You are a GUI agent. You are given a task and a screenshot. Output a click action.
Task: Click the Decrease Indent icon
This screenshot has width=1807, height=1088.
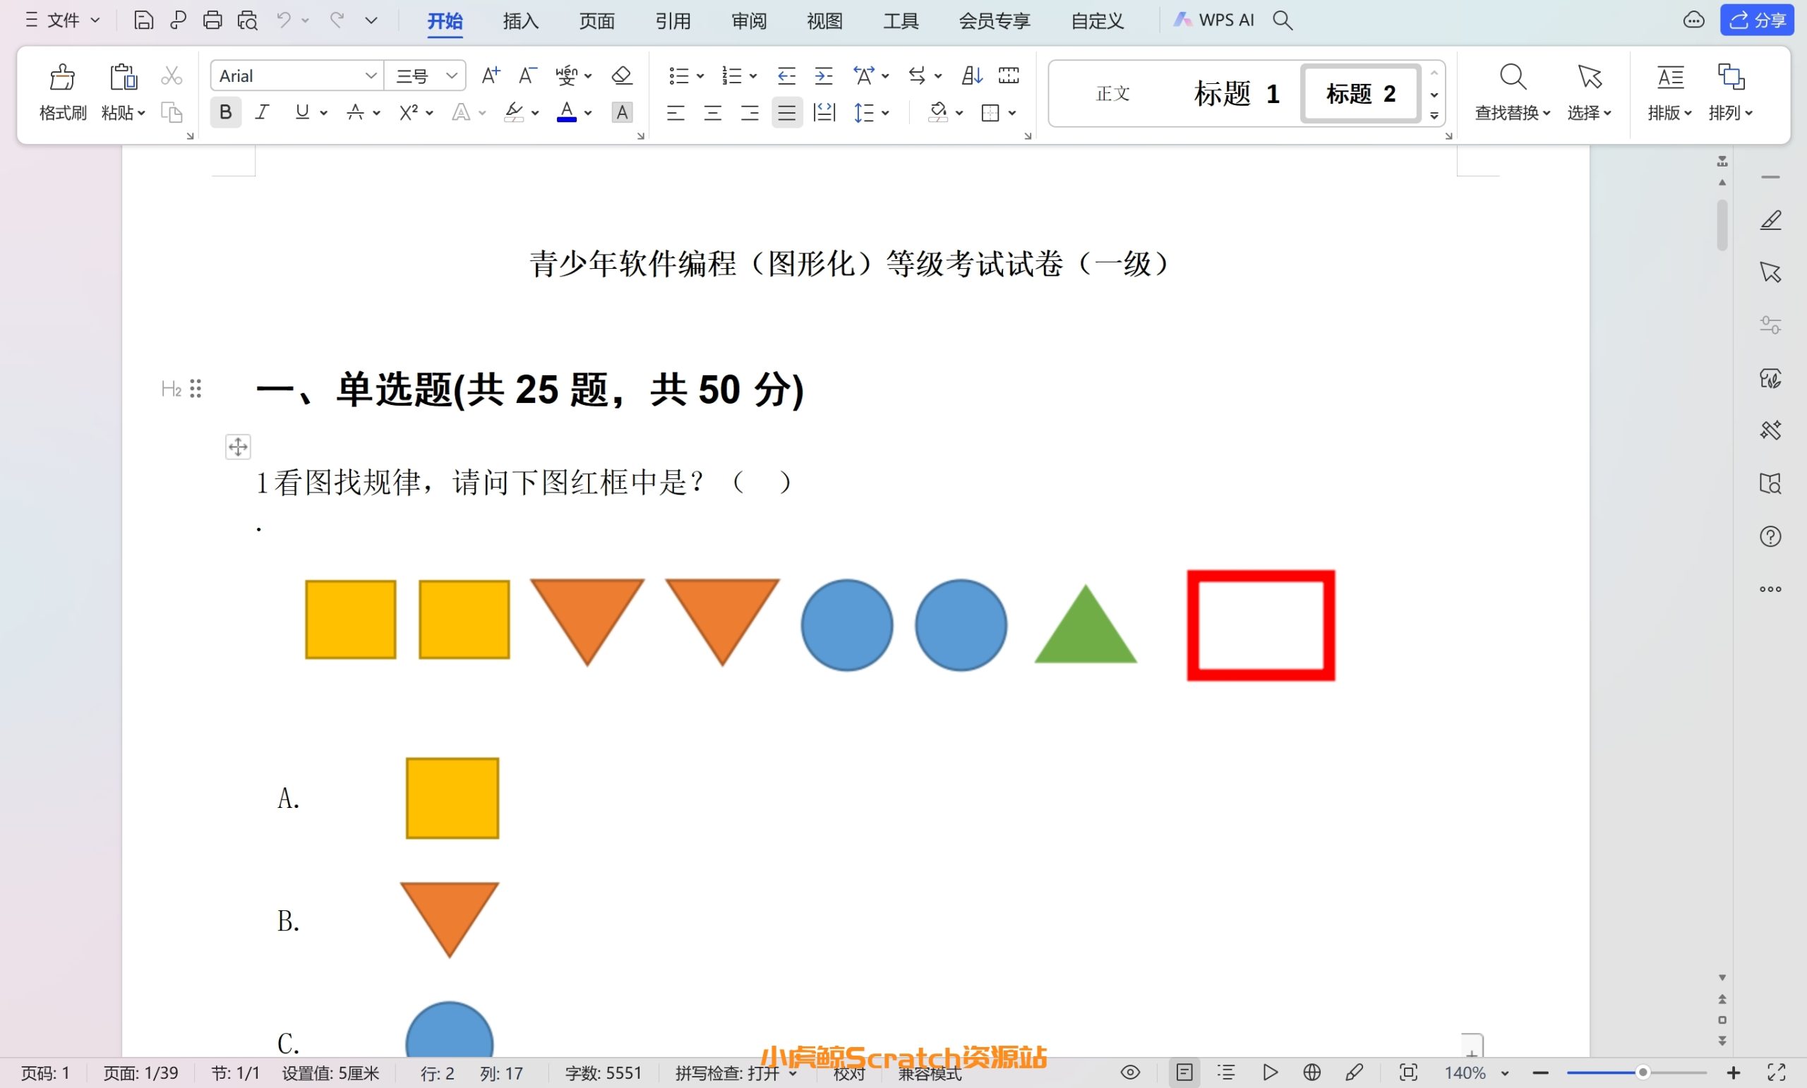click(786, 75)
